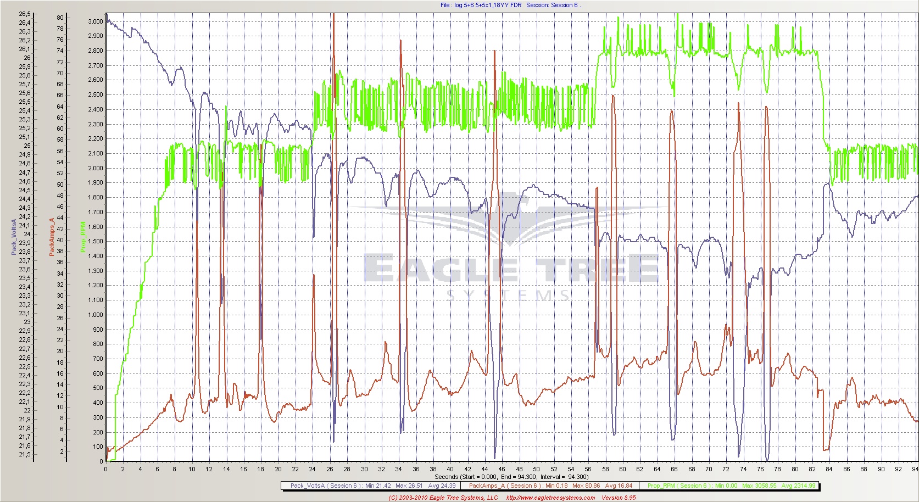Click the 50 second mark on time axis

pyautogui.click(x=536, y=469)
